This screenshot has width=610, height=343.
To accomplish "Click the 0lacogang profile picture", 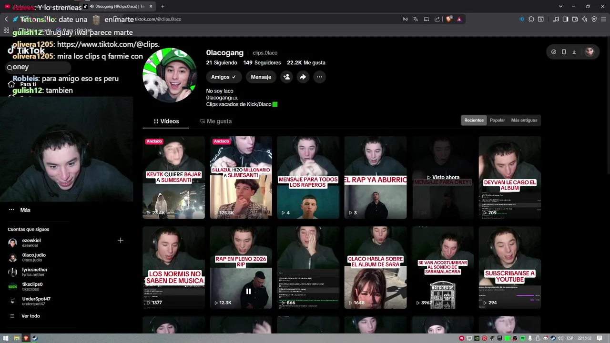I will click(x=170, y=75).
